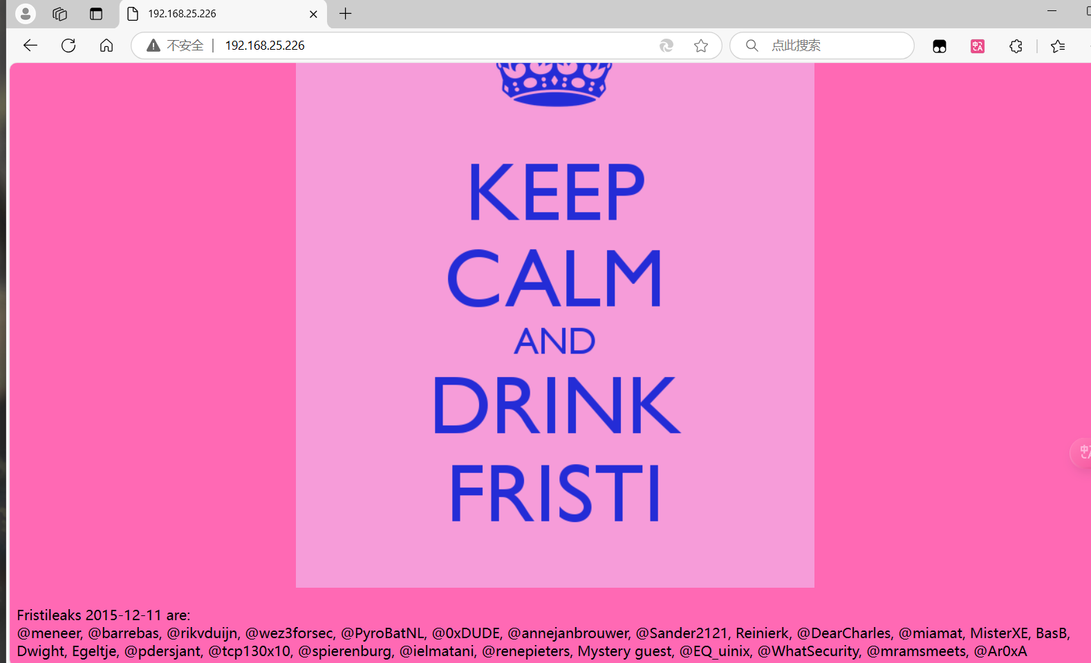The image size is (1091, 663).
Task: Open the favorites list icon
Action: (x=1058, y=46)
